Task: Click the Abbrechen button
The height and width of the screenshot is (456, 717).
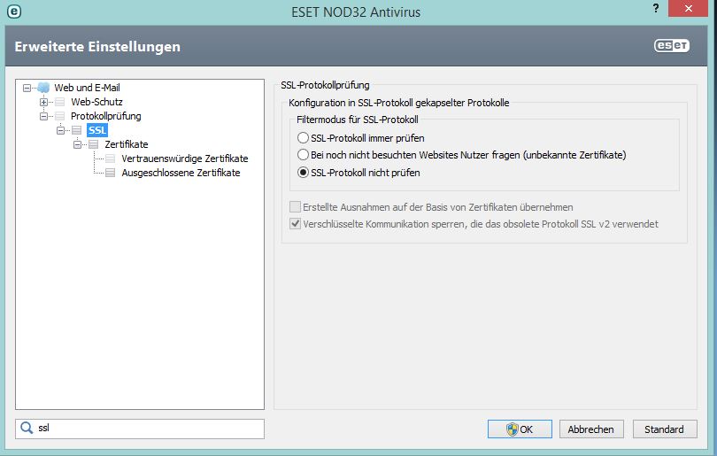Action: click(x=591, y=429)
